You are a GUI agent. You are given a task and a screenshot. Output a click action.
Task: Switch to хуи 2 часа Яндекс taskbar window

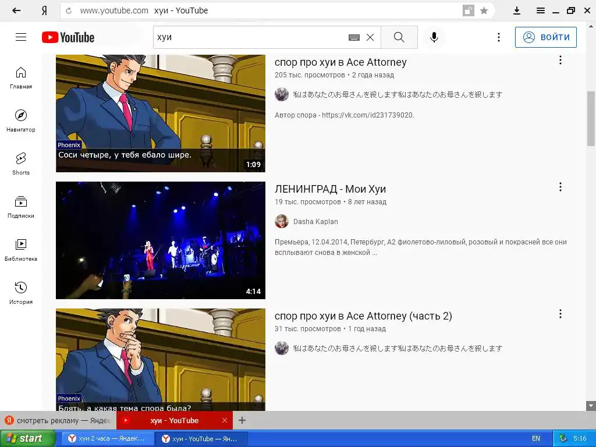[x=108, y=439]
